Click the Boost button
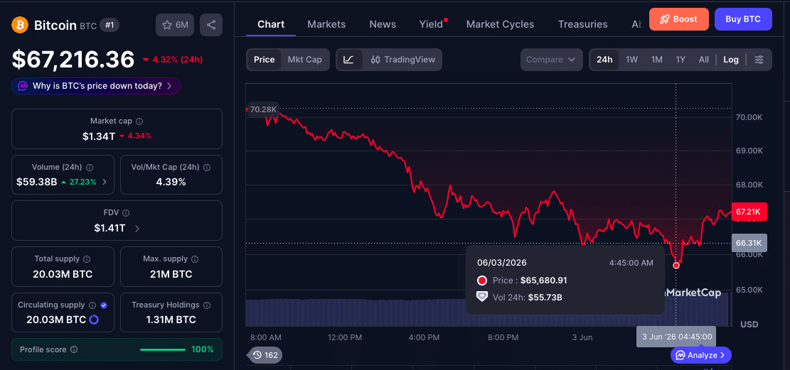 [678, 19]
